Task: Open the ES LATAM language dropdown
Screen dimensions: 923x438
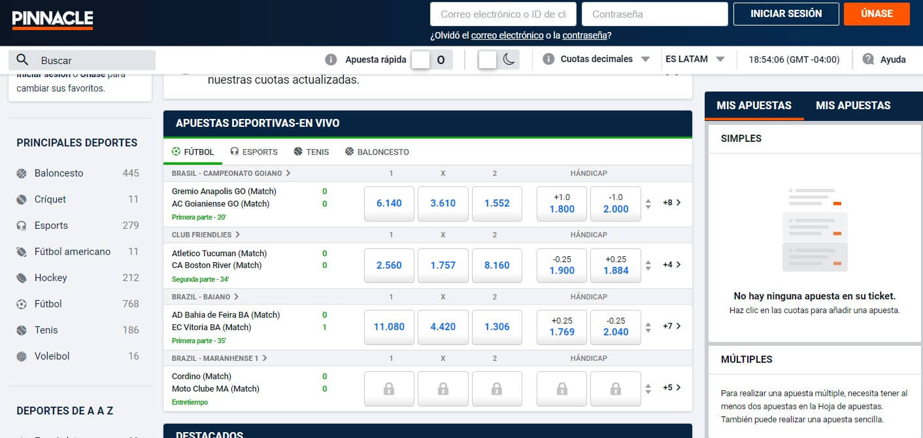Action: tap(696, 59)
